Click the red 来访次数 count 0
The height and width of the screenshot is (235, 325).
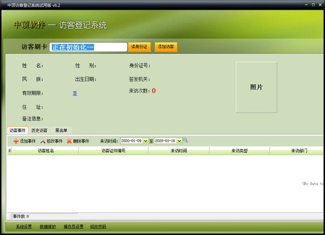[154, 91]
